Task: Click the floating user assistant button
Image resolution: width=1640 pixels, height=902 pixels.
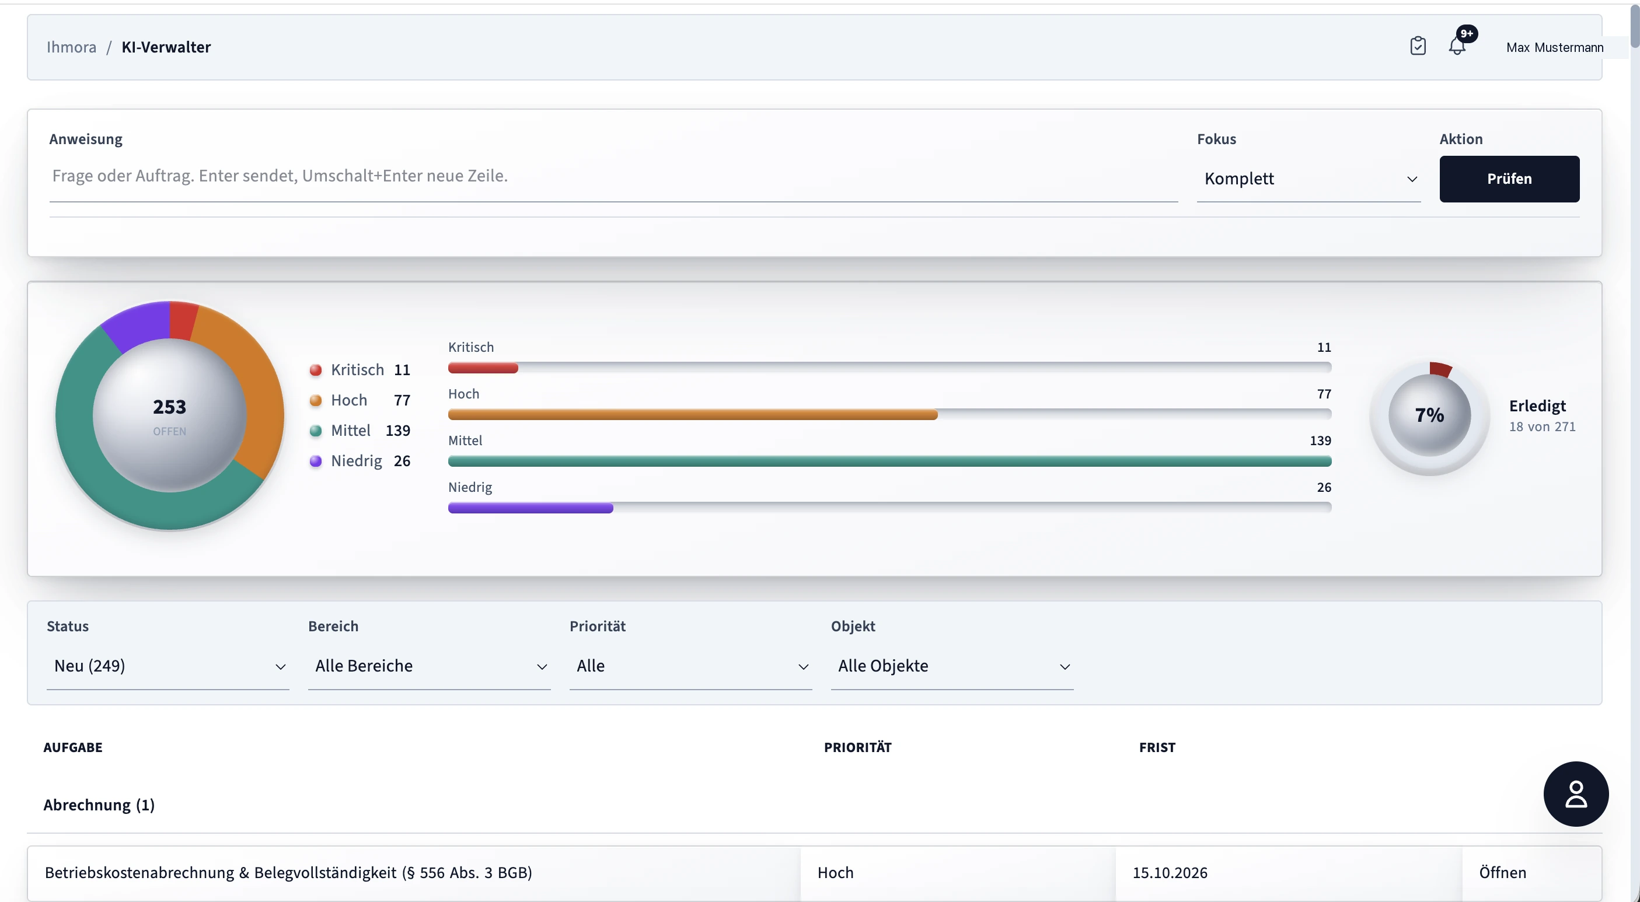Action: pyautogui.click(x=1576, y=794)
